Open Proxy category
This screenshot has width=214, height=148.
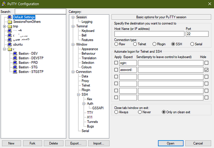click(x=85, y=81)
